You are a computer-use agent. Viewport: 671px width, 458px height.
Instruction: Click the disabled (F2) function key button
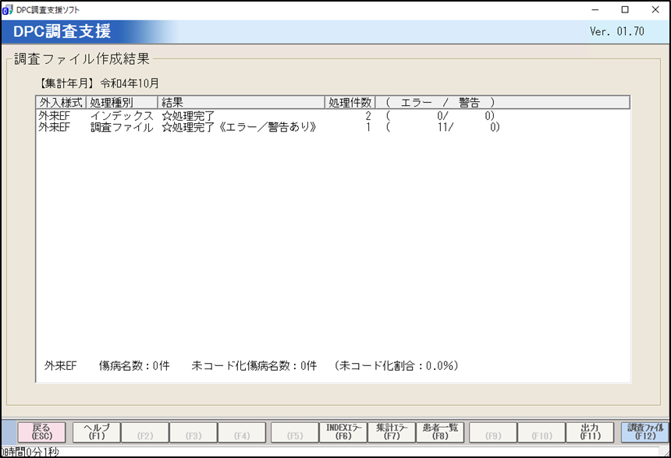[x=145, y=432]
